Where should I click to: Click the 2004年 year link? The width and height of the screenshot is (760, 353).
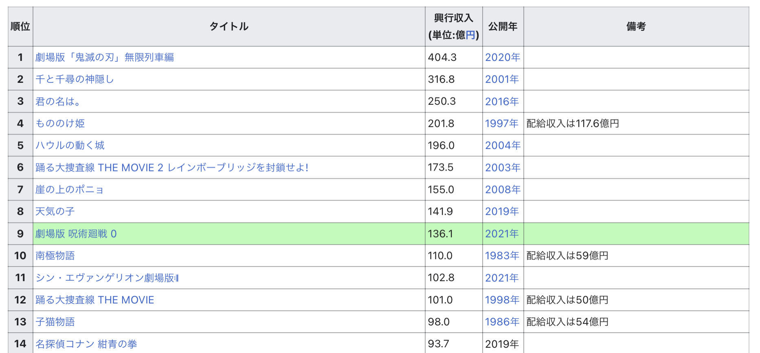pyautogui.click(x=503, y=145)
